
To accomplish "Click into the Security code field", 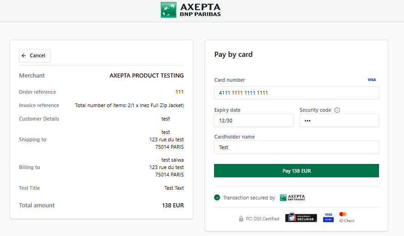I will tap(339, 121).
